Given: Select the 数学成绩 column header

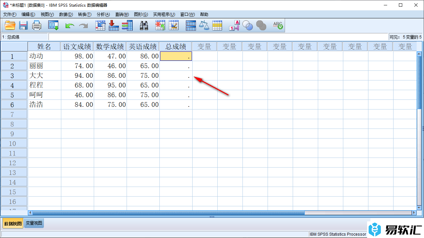Looking at the screenshot, I should [110, 46].
